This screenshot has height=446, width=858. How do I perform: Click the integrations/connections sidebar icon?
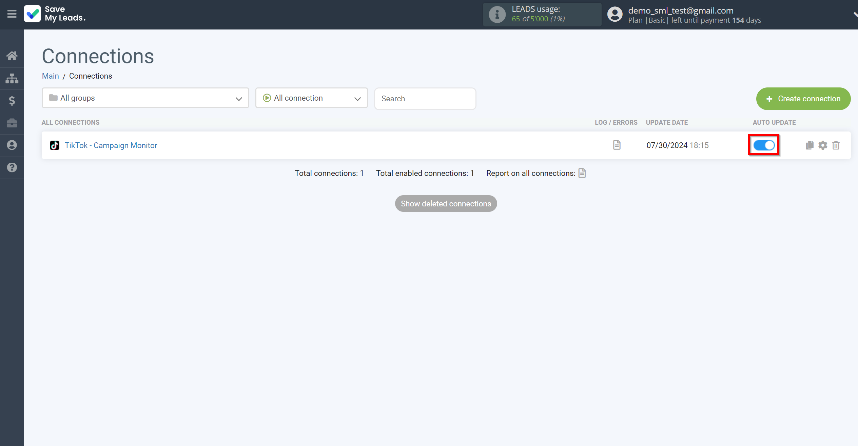tap(12, 78)
